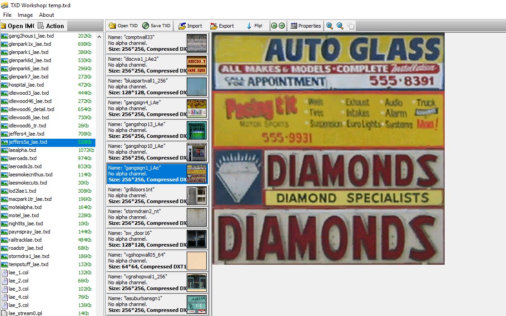Select lae_1.col collision file
The image size is (506, 316).
tap(48, 272)
